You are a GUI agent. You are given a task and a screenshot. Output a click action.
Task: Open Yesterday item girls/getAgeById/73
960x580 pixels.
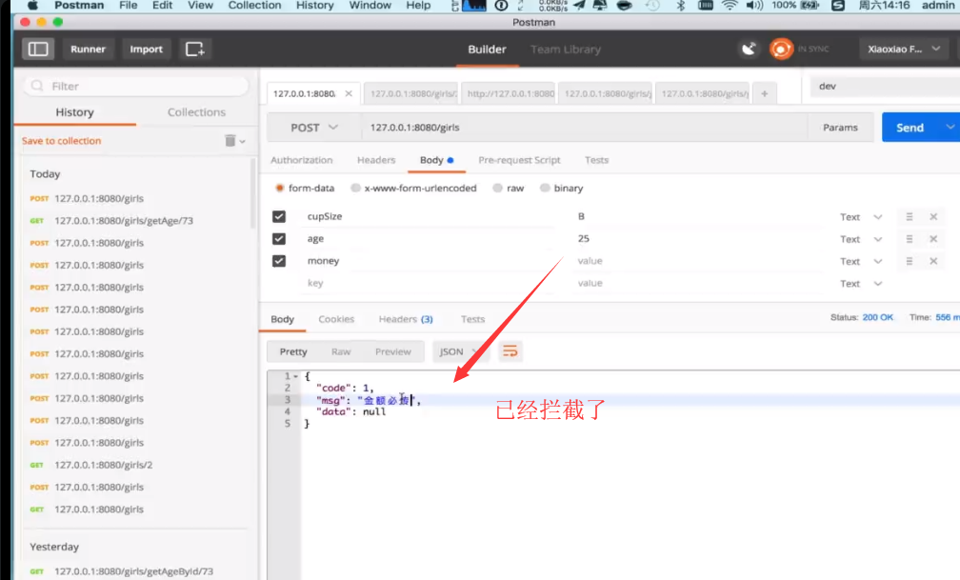pyautogui.click(x=133, y=571)
